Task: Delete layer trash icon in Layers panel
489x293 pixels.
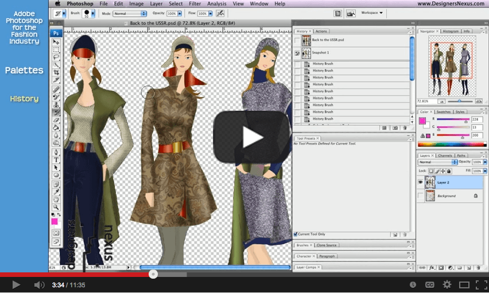Action: (x=478, y=268)
